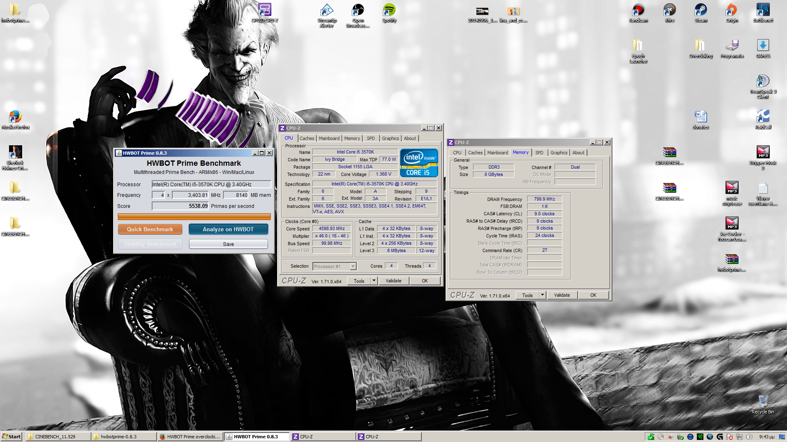
Task: Click the Frequency field 3,403.81 in HWBOT Prime
Action: point(191,195)
